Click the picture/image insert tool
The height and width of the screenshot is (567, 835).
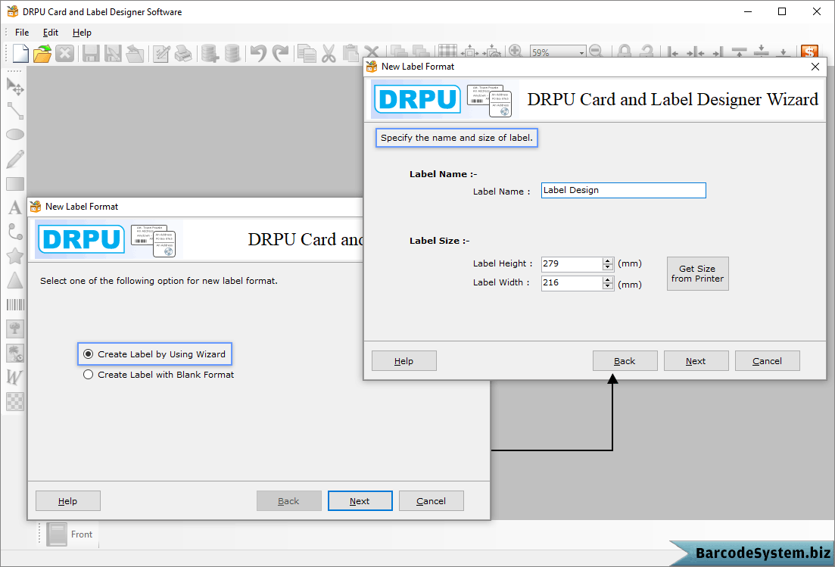coord(15,329)
